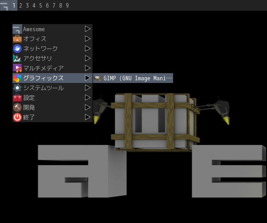267x223 pixels.
Task: Click the hammer 開発 icon
Action: 17,107
